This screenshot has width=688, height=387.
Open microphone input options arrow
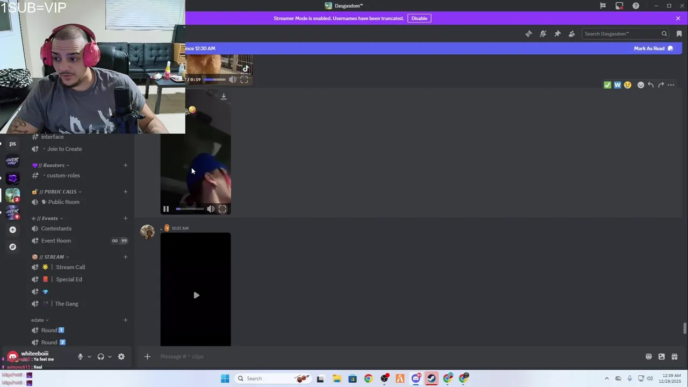(x=89, y=356)
